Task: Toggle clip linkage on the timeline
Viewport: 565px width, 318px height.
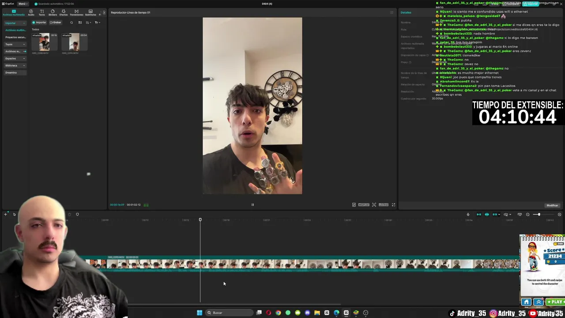Action: [x=494, y=215]
